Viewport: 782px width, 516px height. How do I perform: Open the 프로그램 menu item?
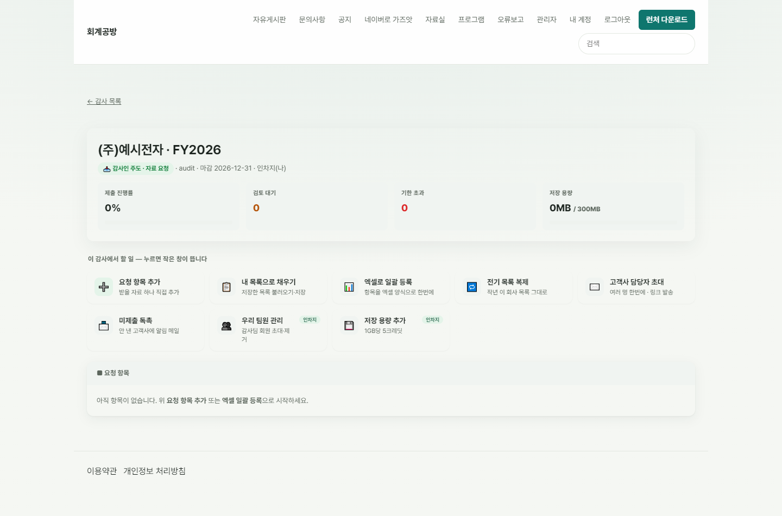coord(471,20)
